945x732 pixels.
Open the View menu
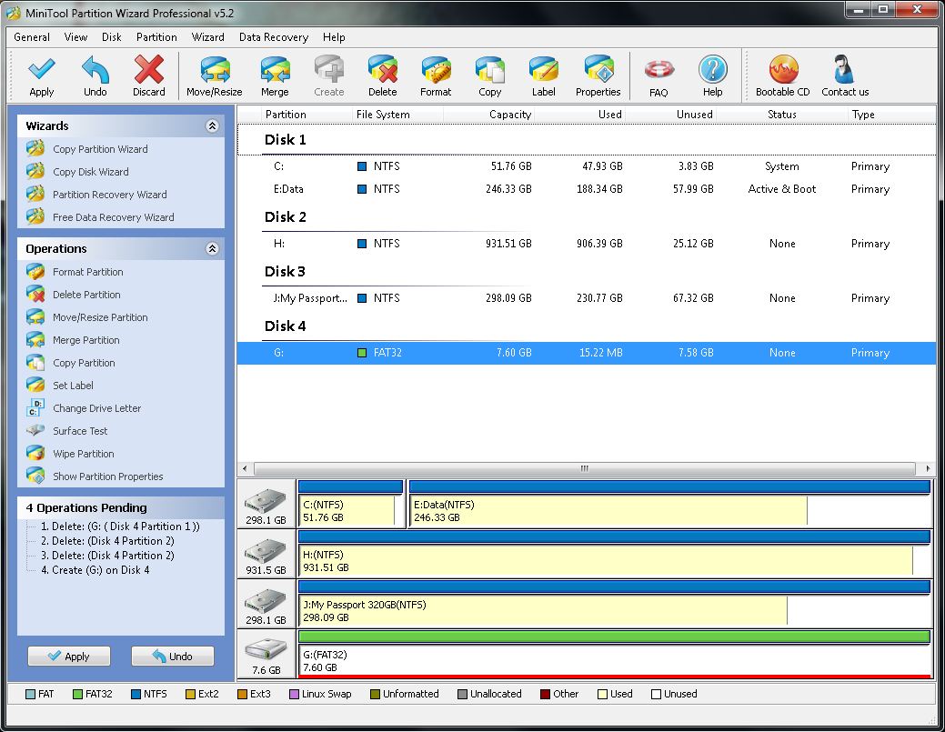(75, 37)
